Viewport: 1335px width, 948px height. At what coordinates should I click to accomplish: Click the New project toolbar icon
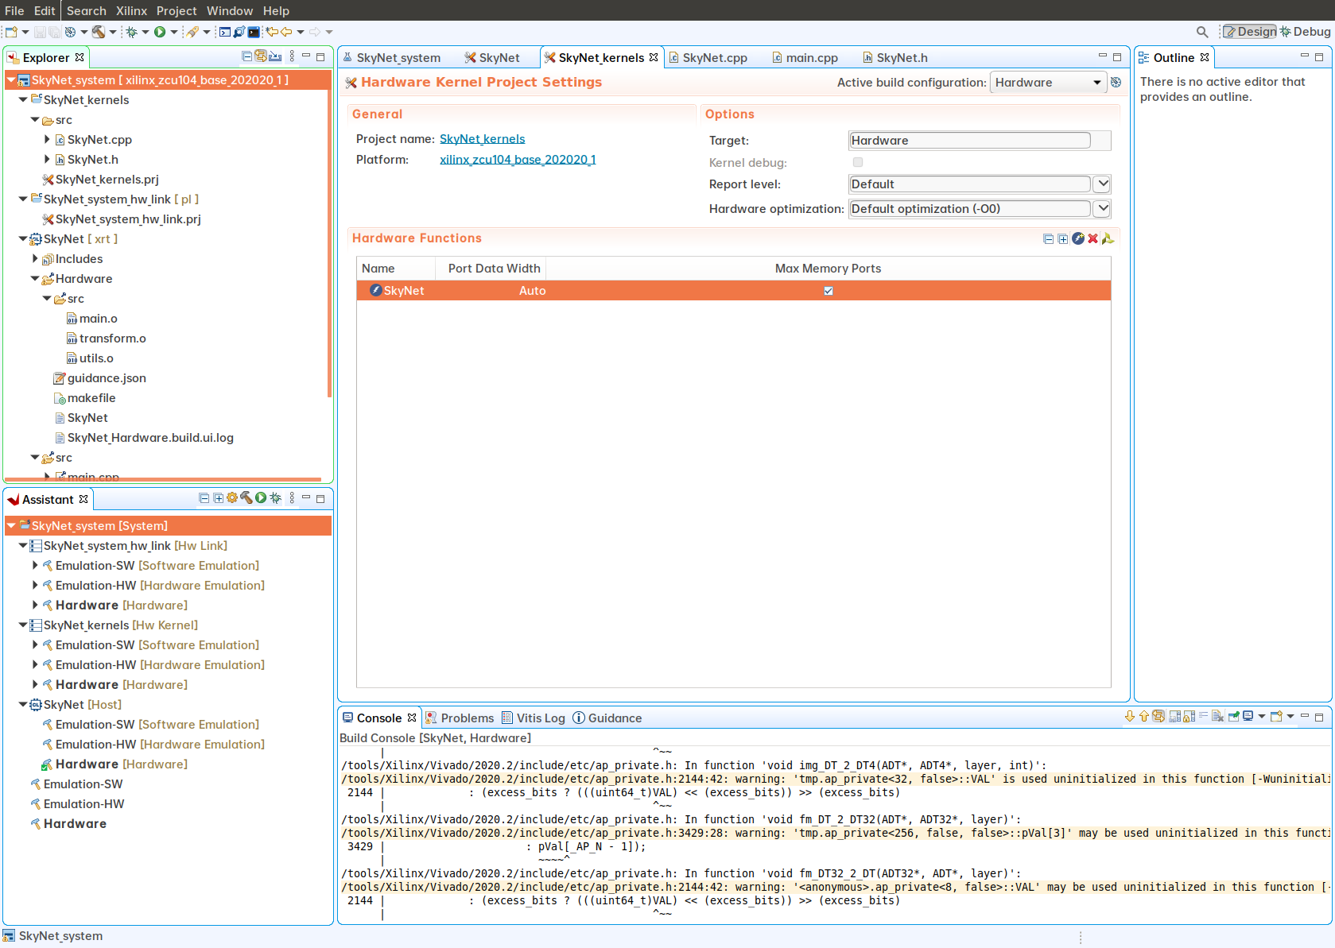[x=11, y=32]
